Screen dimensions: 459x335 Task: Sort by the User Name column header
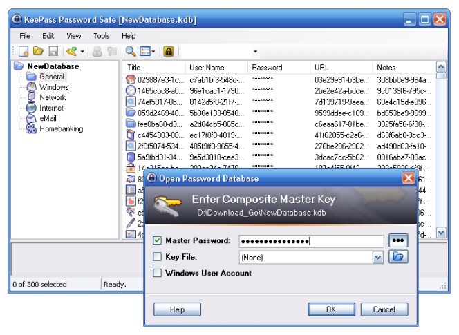[216, 68]
